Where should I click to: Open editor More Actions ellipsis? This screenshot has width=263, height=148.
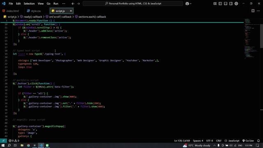[x=258, y=11]
